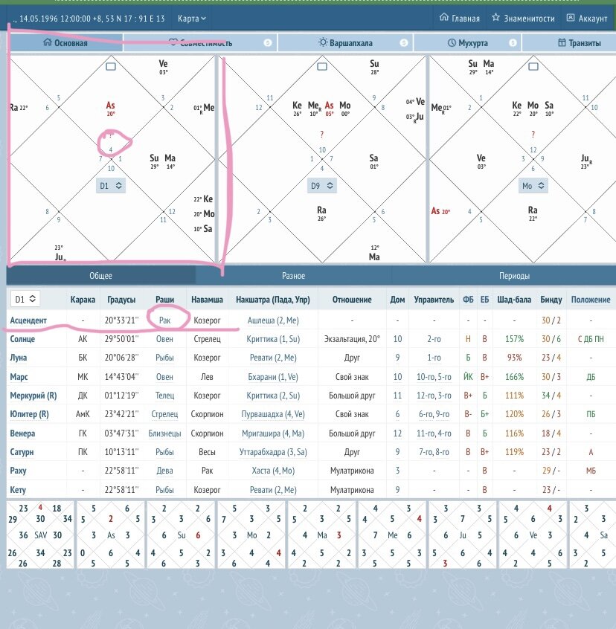Click the Луна row label
The width and height of the screenshot is (616, 629).
pos(18,358)
